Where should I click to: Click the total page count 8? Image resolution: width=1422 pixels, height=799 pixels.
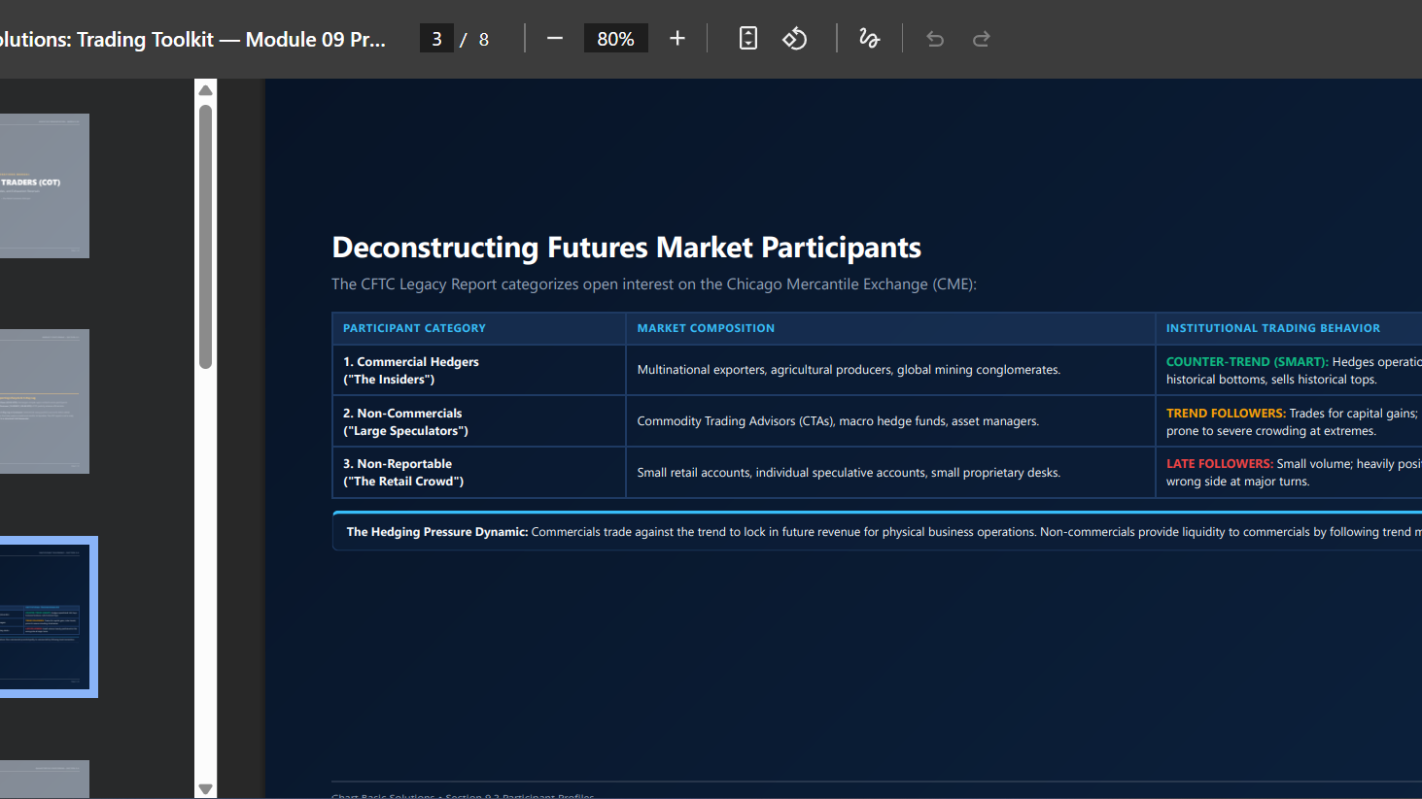pos(484,40)
